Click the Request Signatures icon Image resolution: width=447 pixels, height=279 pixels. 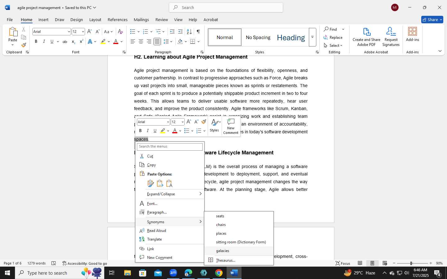pyautogui.click(x=391, y=37)
